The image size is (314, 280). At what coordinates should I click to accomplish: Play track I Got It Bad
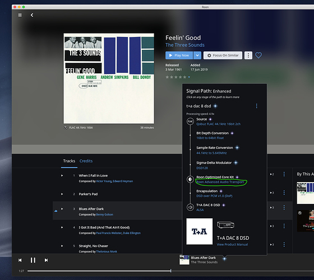pyautogui.click(x=62, y=227)
